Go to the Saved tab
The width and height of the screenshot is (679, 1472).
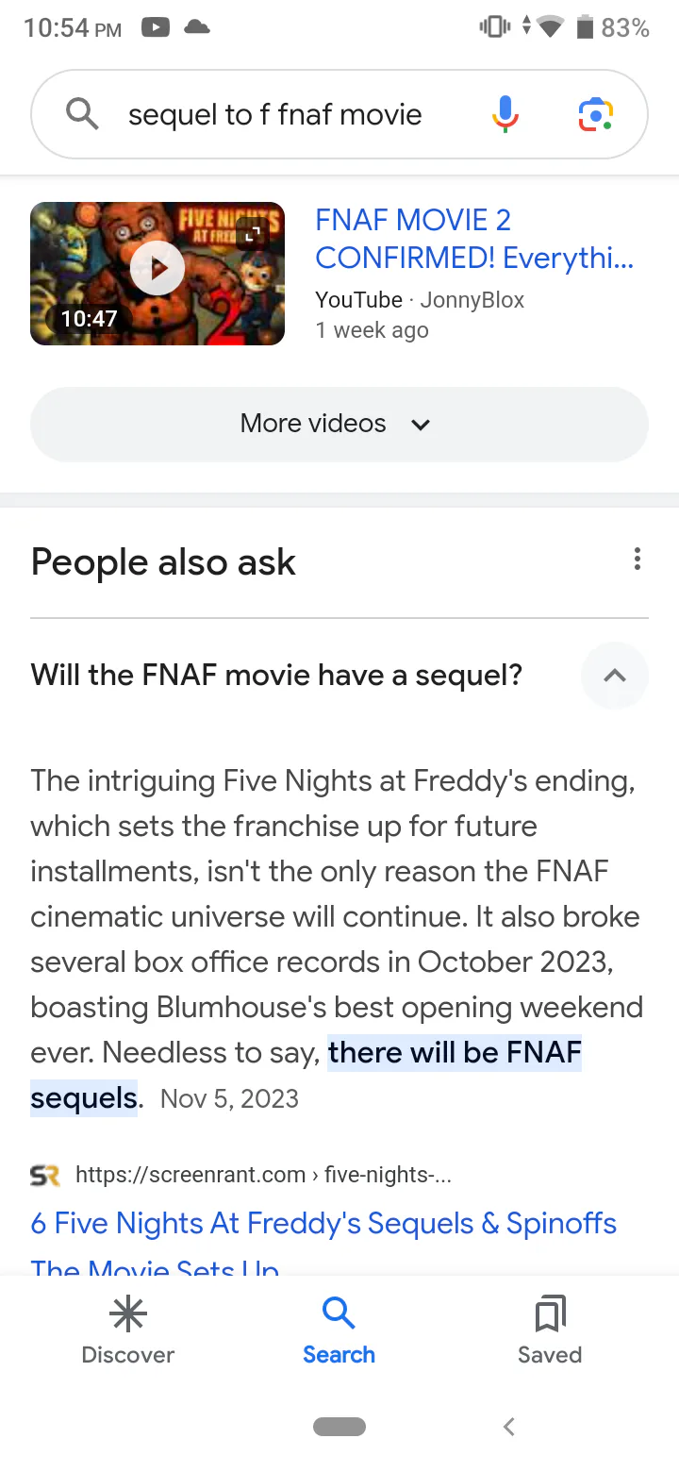tap(550, 1330)
